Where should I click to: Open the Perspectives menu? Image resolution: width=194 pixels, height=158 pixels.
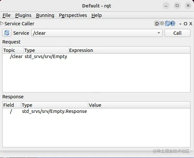point(73,15)
